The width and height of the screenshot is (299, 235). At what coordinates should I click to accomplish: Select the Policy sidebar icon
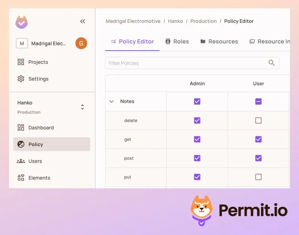(x=21, y=144)
